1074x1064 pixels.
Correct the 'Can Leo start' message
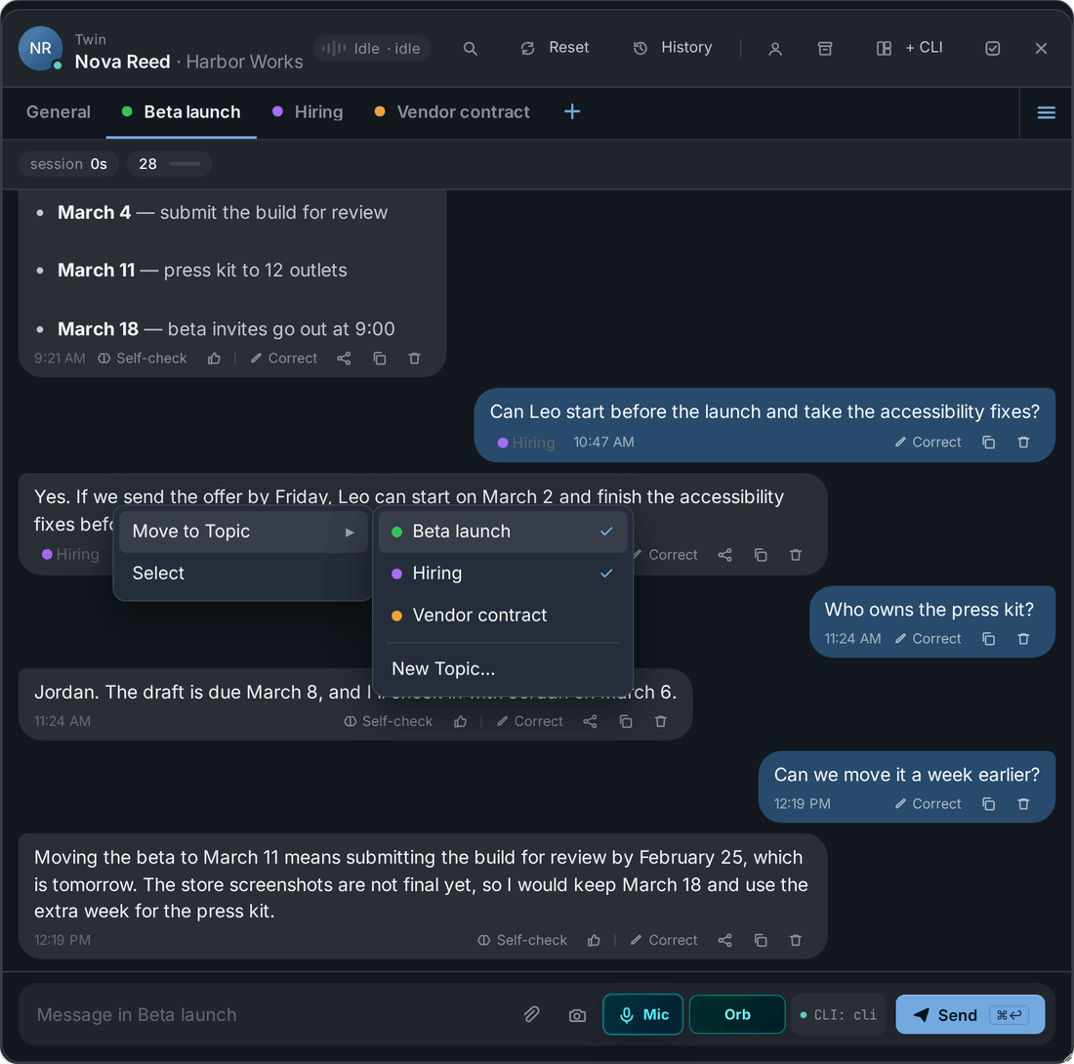pyautogui.click(x=928, y=443)
